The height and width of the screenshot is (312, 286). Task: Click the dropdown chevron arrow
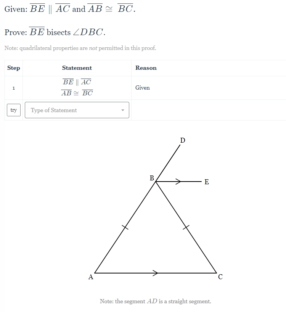123,110
